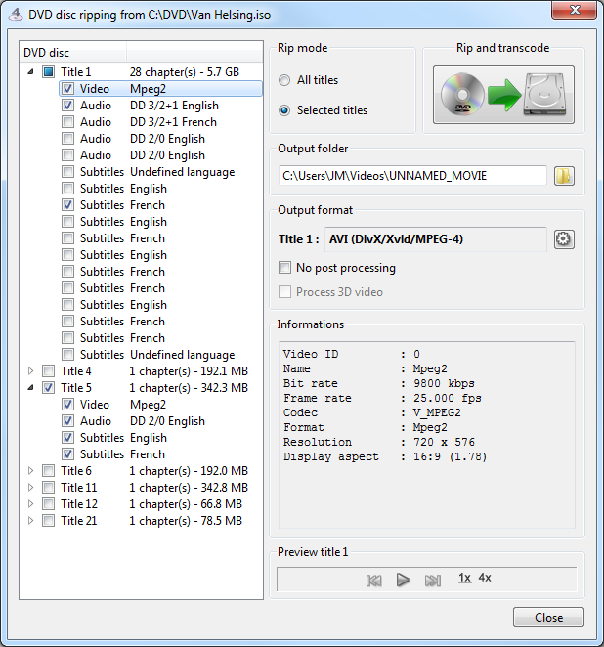
Task: Expand the Title 6 tree node
Action: point(30,471)
